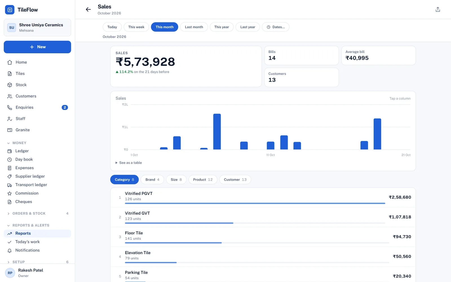The width and height of the screenshot is (451, 282).
Task: Switch to Category tab
Action: [124, 180]
